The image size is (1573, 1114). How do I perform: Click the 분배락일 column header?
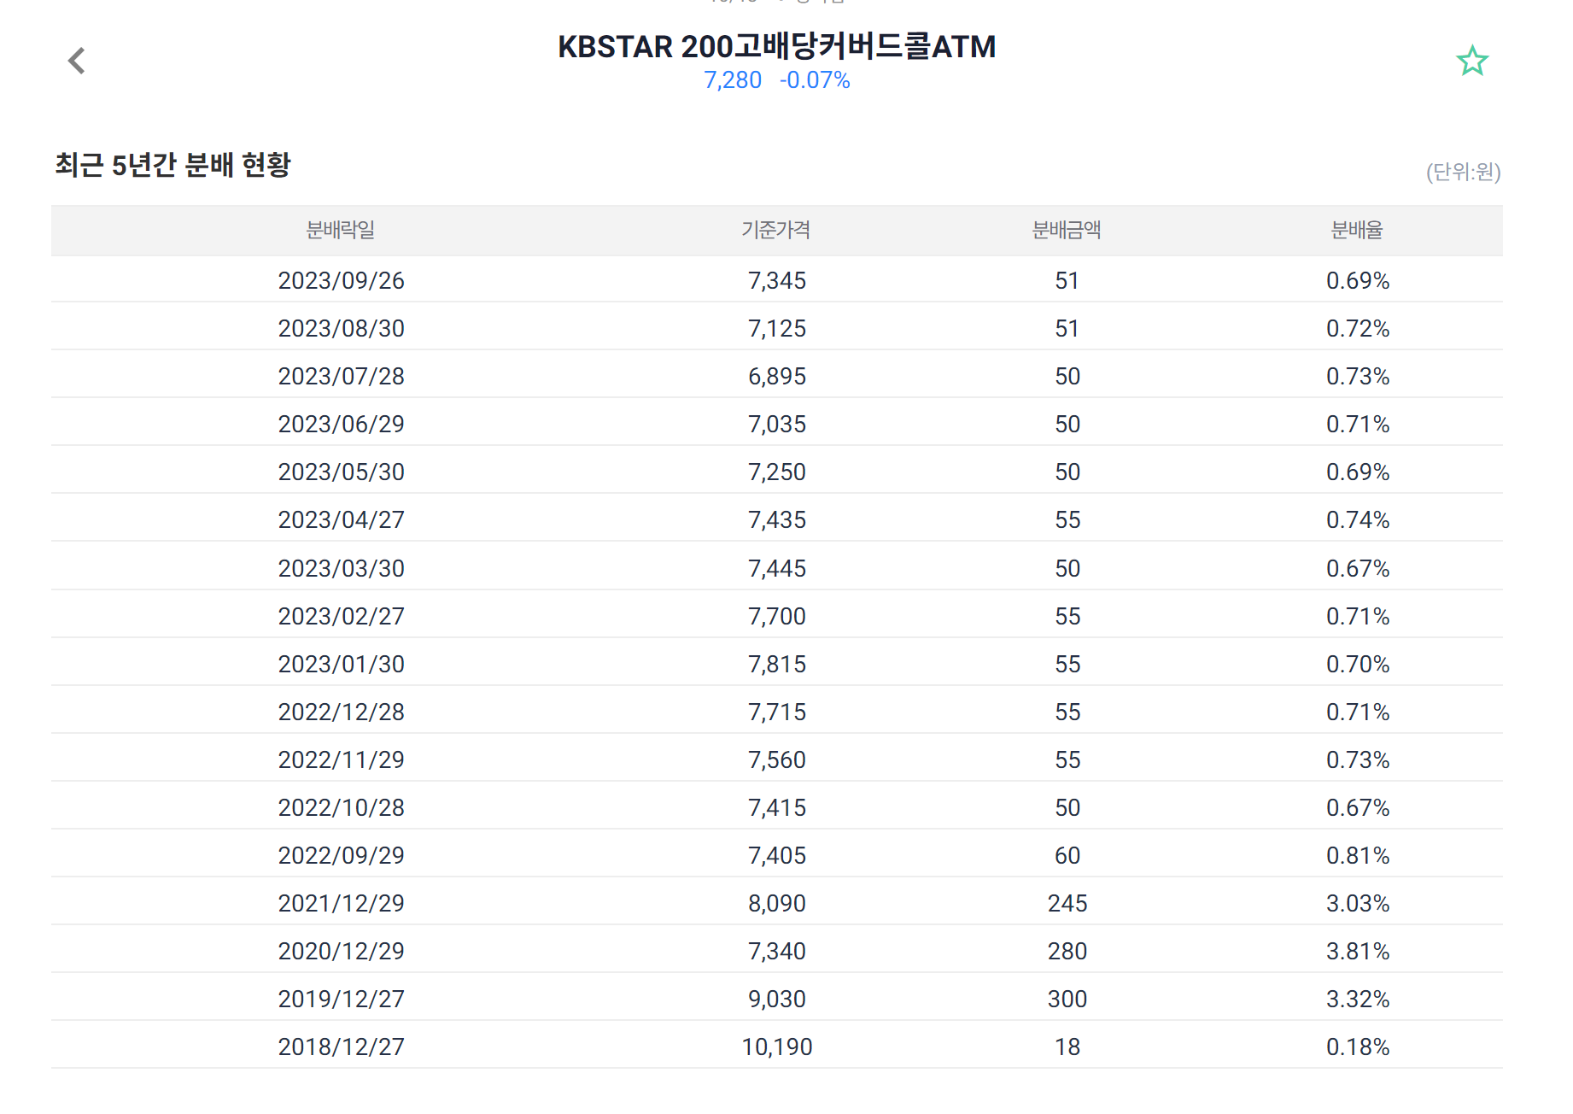coord(341,230)
